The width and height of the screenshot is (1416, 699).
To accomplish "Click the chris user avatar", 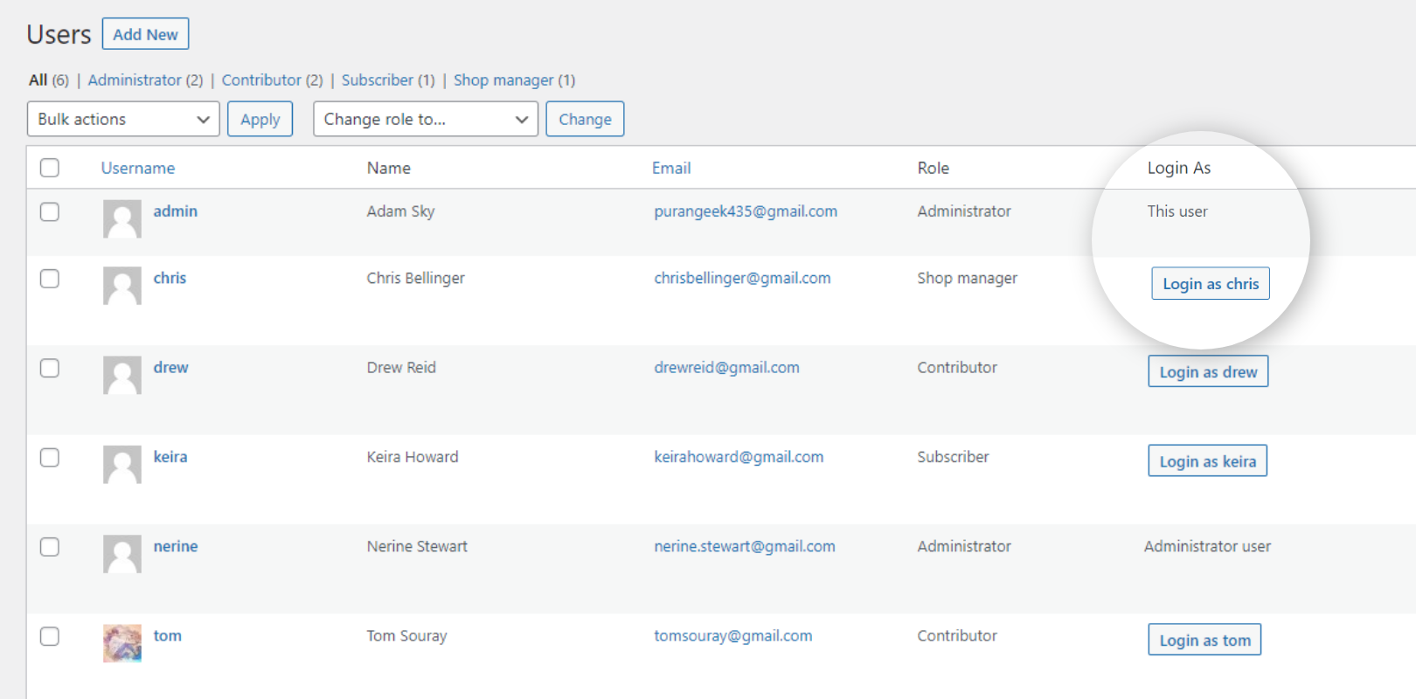I will 122,286.
